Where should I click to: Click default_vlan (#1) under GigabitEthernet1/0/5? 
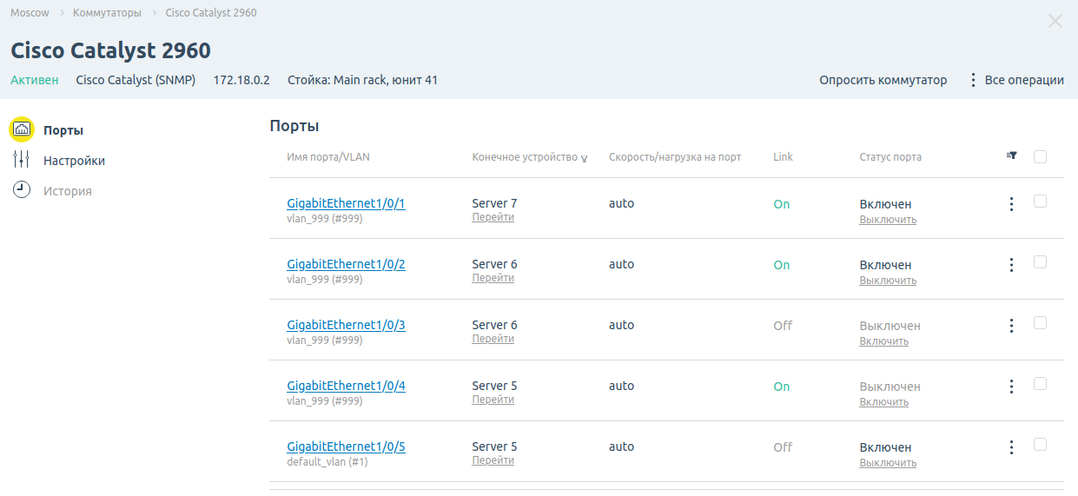pyautogui.click(x=327, y=462)
